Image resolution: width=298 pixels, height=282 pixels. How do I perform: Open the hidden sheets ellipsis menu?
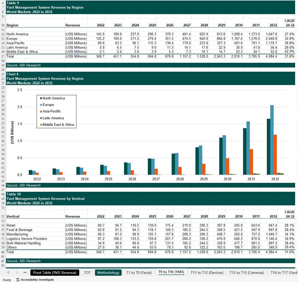click(25, 273)
